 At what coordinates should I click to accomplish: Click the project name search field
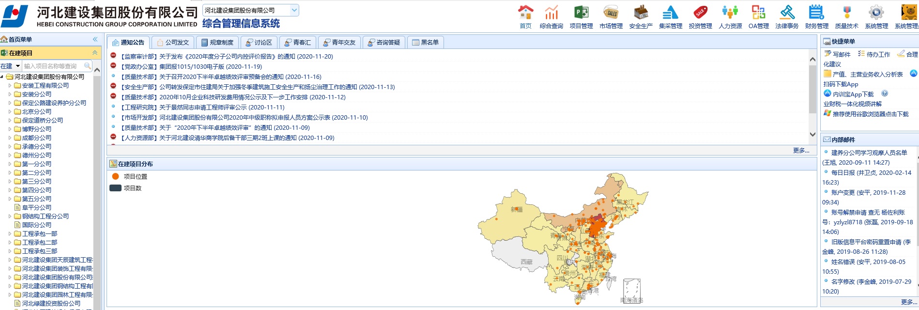coord(53,66)
